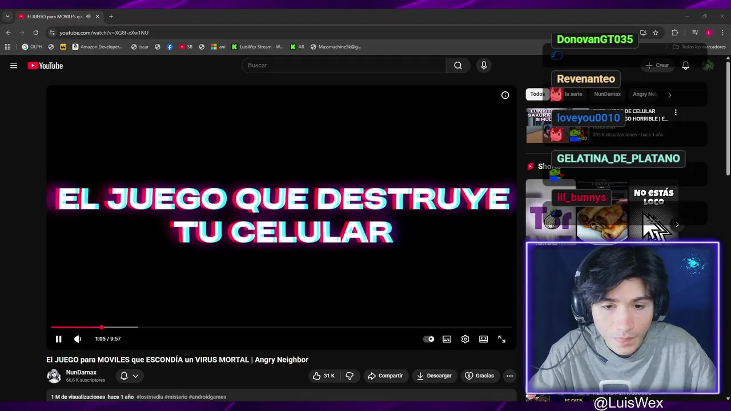Open options menu for first recommended video

coord(676,112)
